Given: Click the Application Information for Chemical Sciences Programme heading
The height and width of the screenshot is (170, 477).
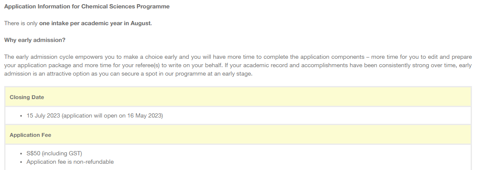Looking at the screenshot, I should click(x=87, y=7).
